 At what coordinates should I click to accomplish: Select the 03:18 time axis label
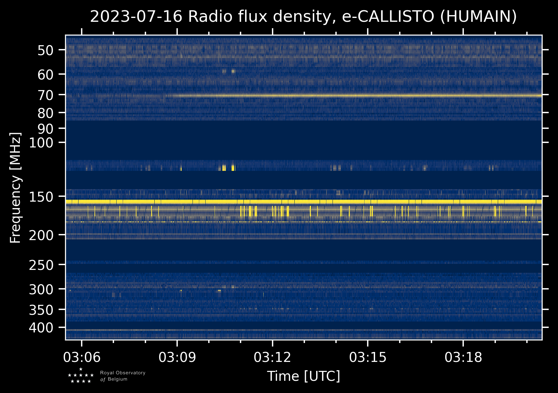coord(463,357)
